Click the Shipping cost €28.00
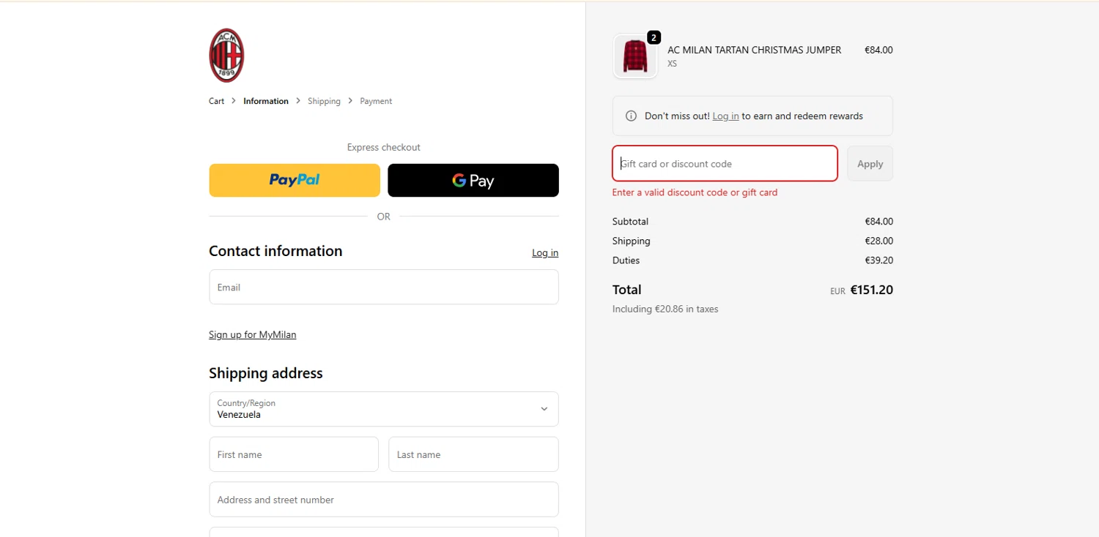Screen dimensions: 1099x537 (x=878, y=241)
